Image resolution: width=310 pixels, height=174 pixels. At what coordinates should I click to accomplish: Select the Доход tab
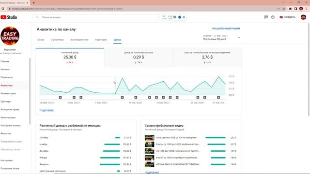pos(117,40)
